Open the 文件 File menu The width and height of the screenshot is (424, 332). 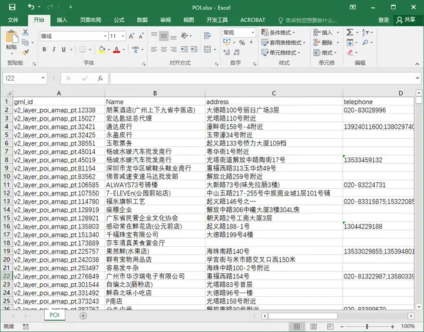(x=13, y=20)
